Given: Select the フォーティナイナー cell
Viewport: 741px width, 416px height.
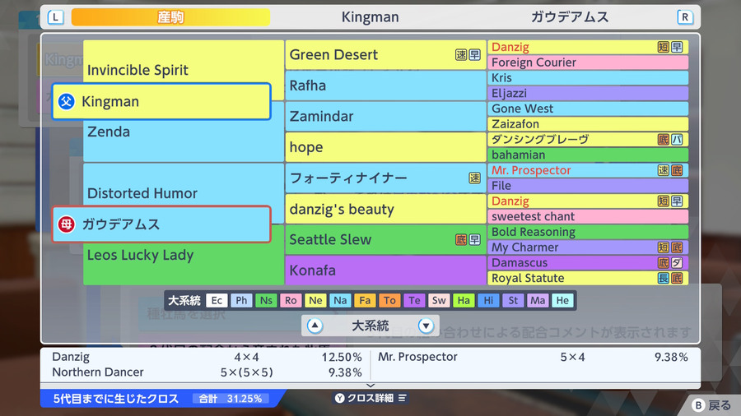Looking at the screenshot, I should coord(385,178).
